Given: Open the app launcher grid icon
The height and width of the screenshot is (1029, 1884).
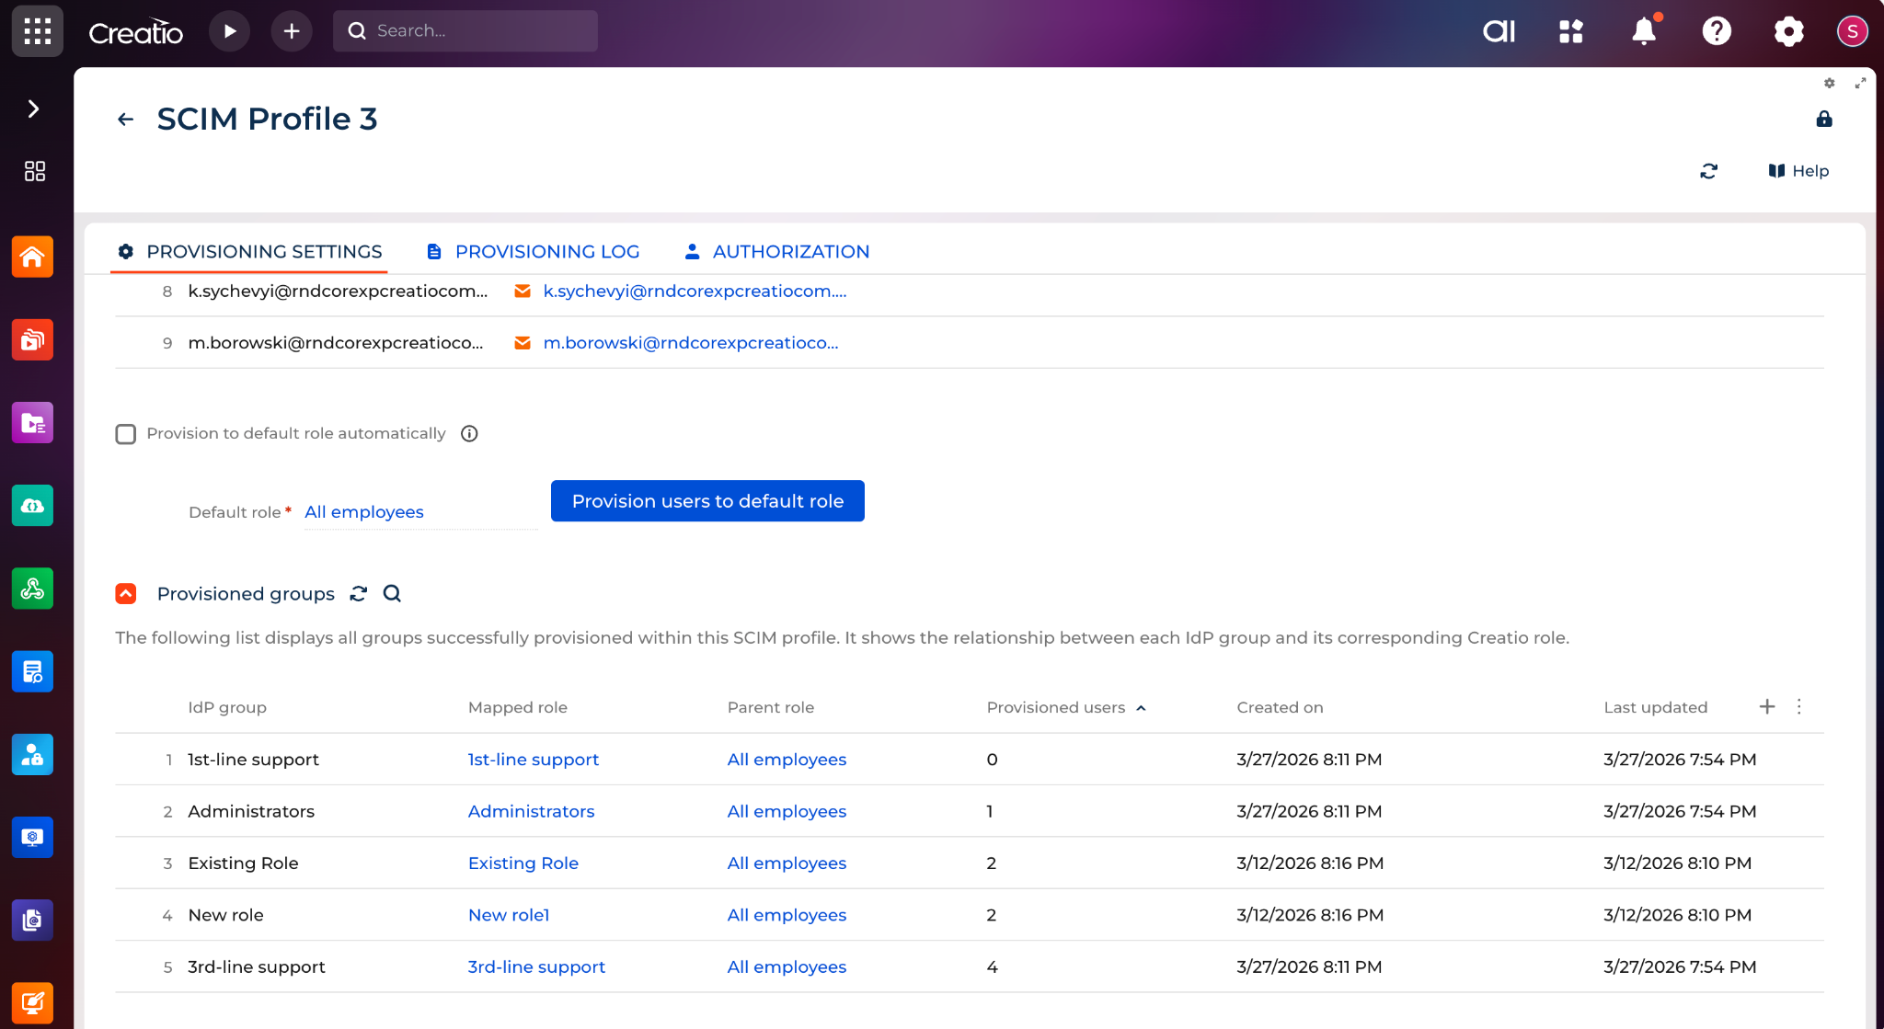Looking at the screenshot, I should (38, 31).
